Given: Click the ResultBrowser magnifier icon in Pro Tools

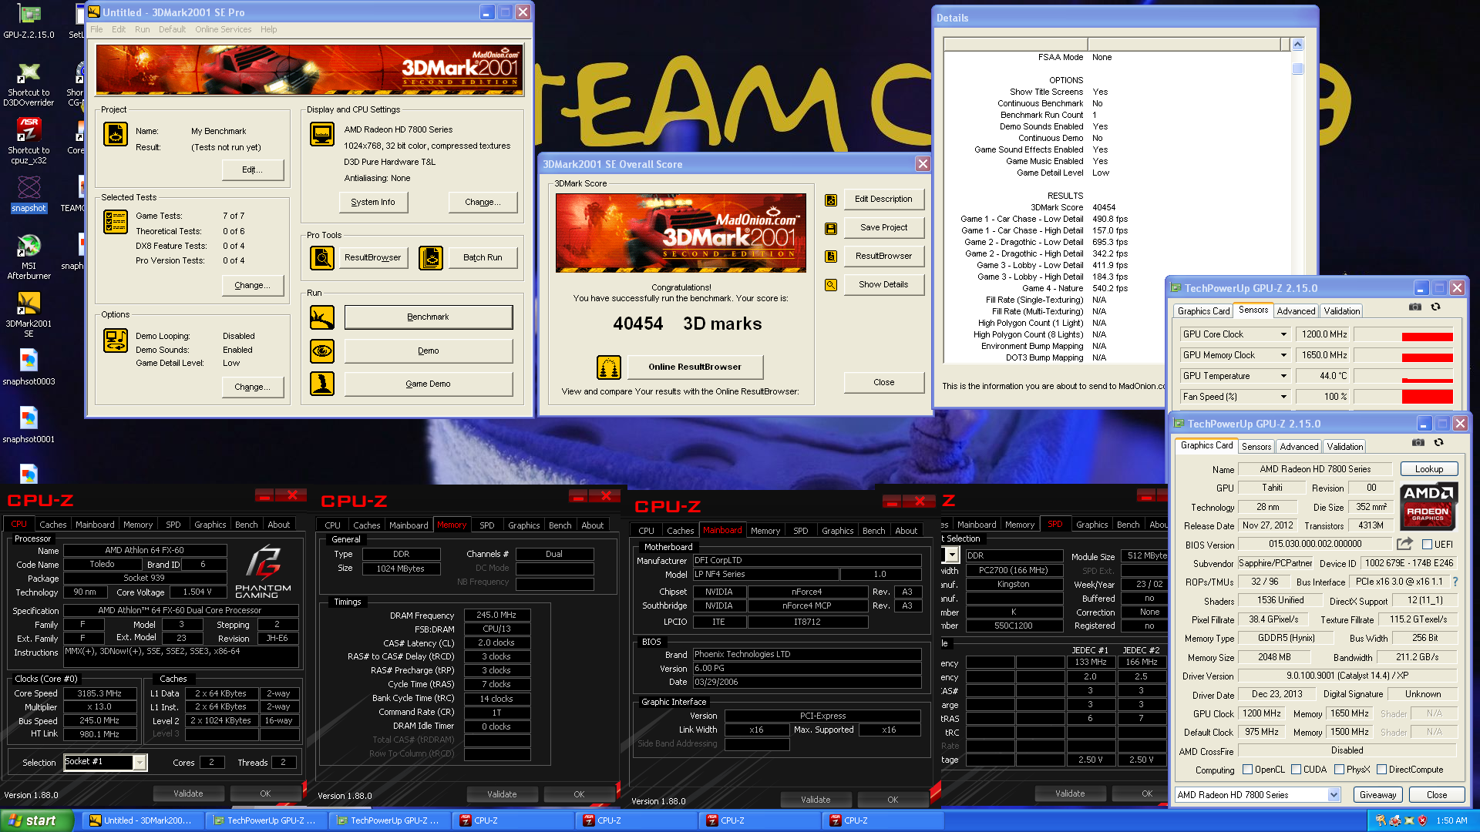Looking at the screenshot, I should tap(321, 257).
